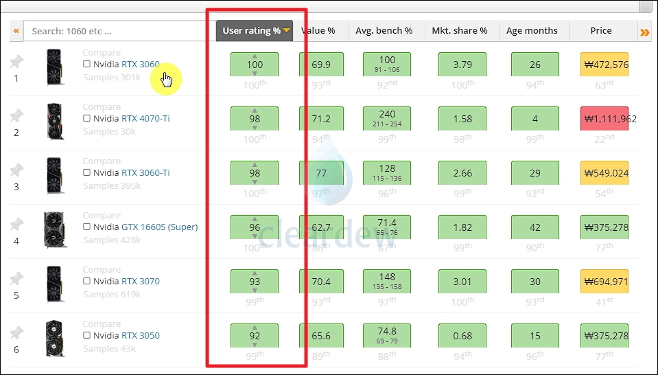Viewport: 658px width, 375px height.
Task: Open the RTX 3060 link
Action: click(x=141, y=65)
